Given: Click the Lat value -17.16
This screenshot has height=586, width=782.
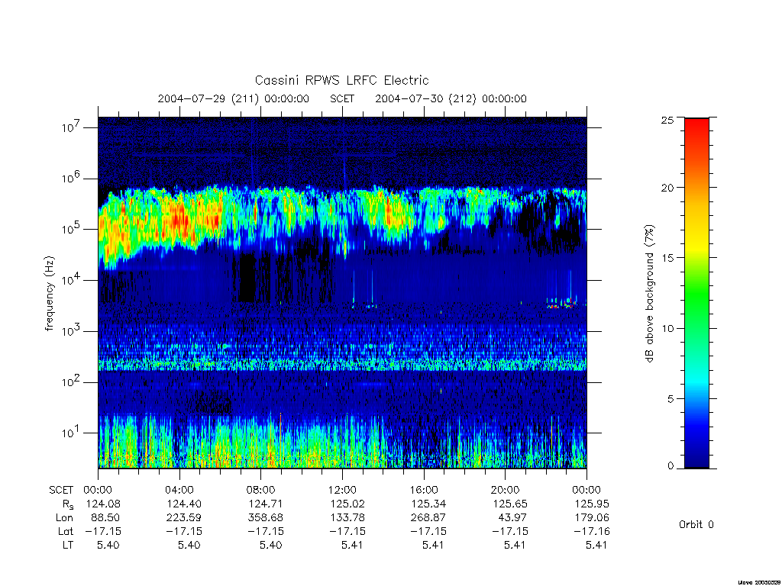Looking at the screenshot, I should coord(592,531).
